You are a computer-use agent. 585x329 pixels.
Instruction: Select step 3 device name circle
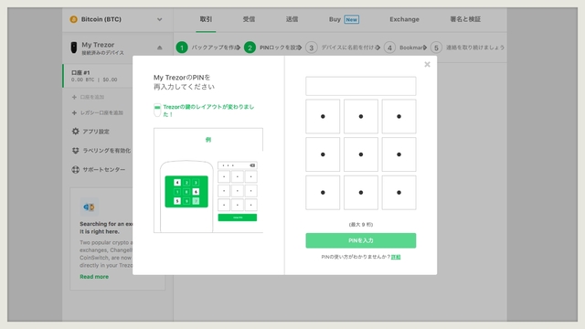[311, 48]
